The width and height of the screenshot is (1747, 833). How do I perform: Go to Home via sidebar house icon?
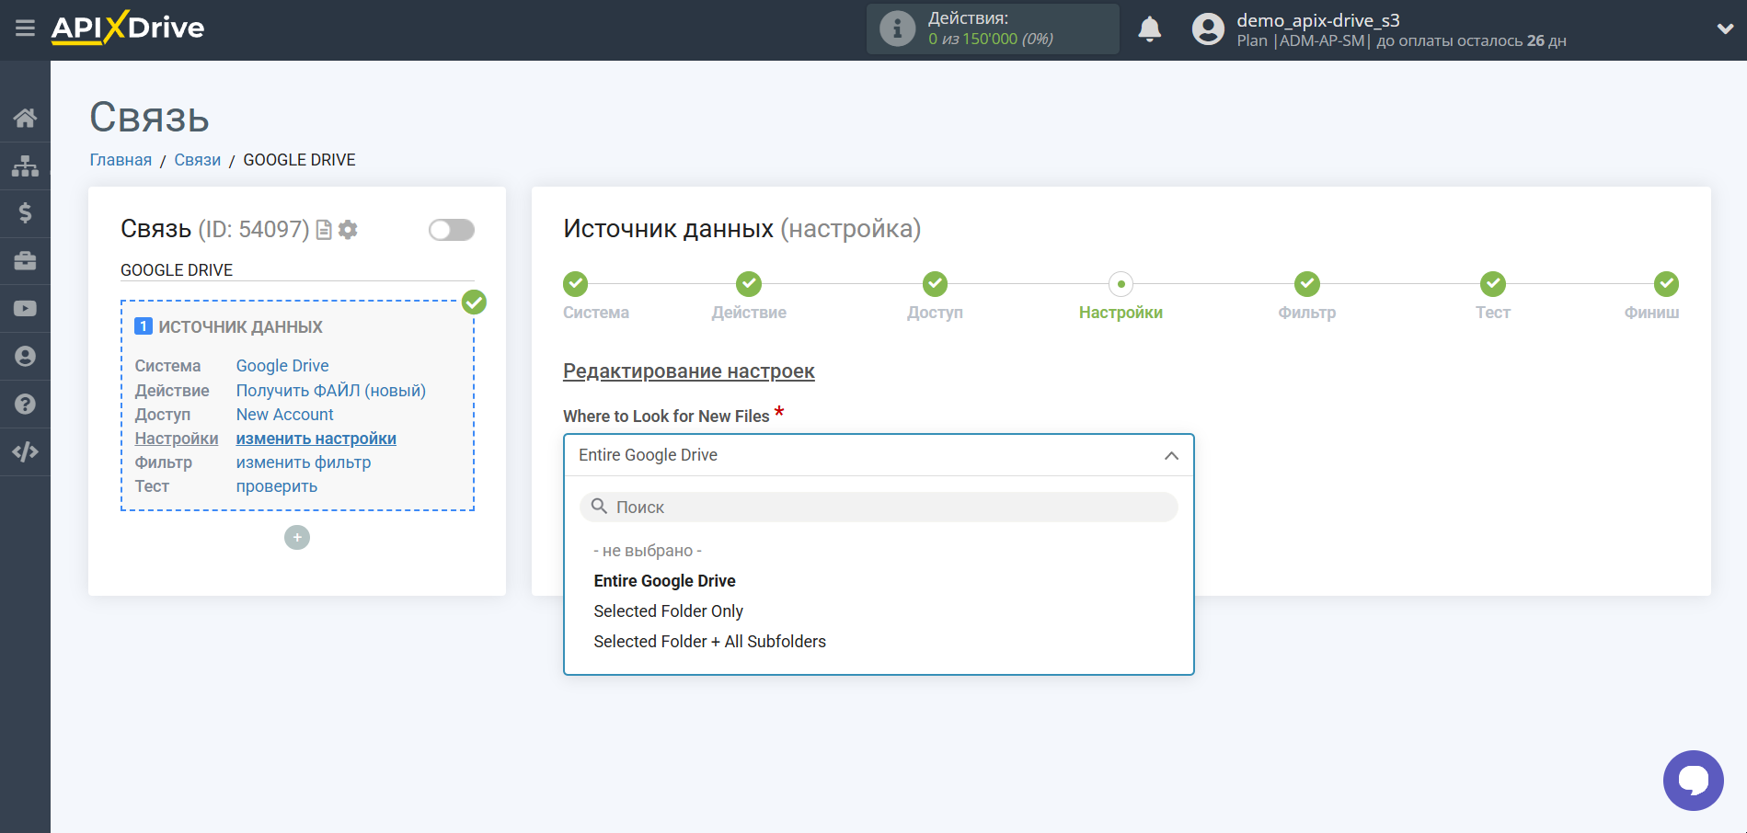[x=25, y=118]
